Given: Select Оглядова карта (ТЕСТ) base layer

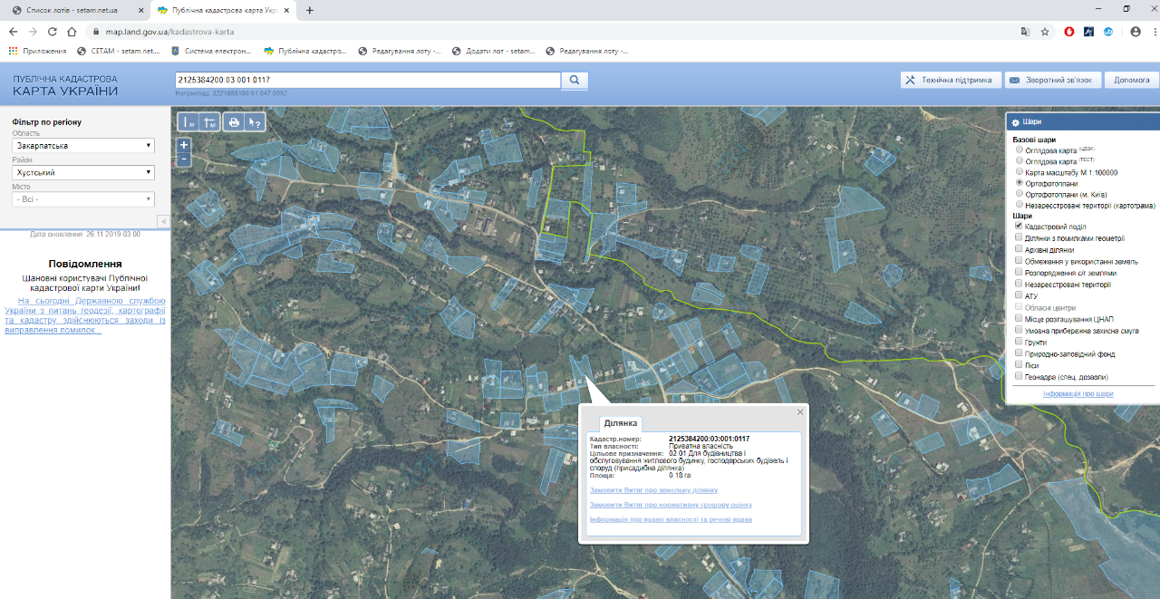Looking at the screenshot, I should pos(1020,161).
